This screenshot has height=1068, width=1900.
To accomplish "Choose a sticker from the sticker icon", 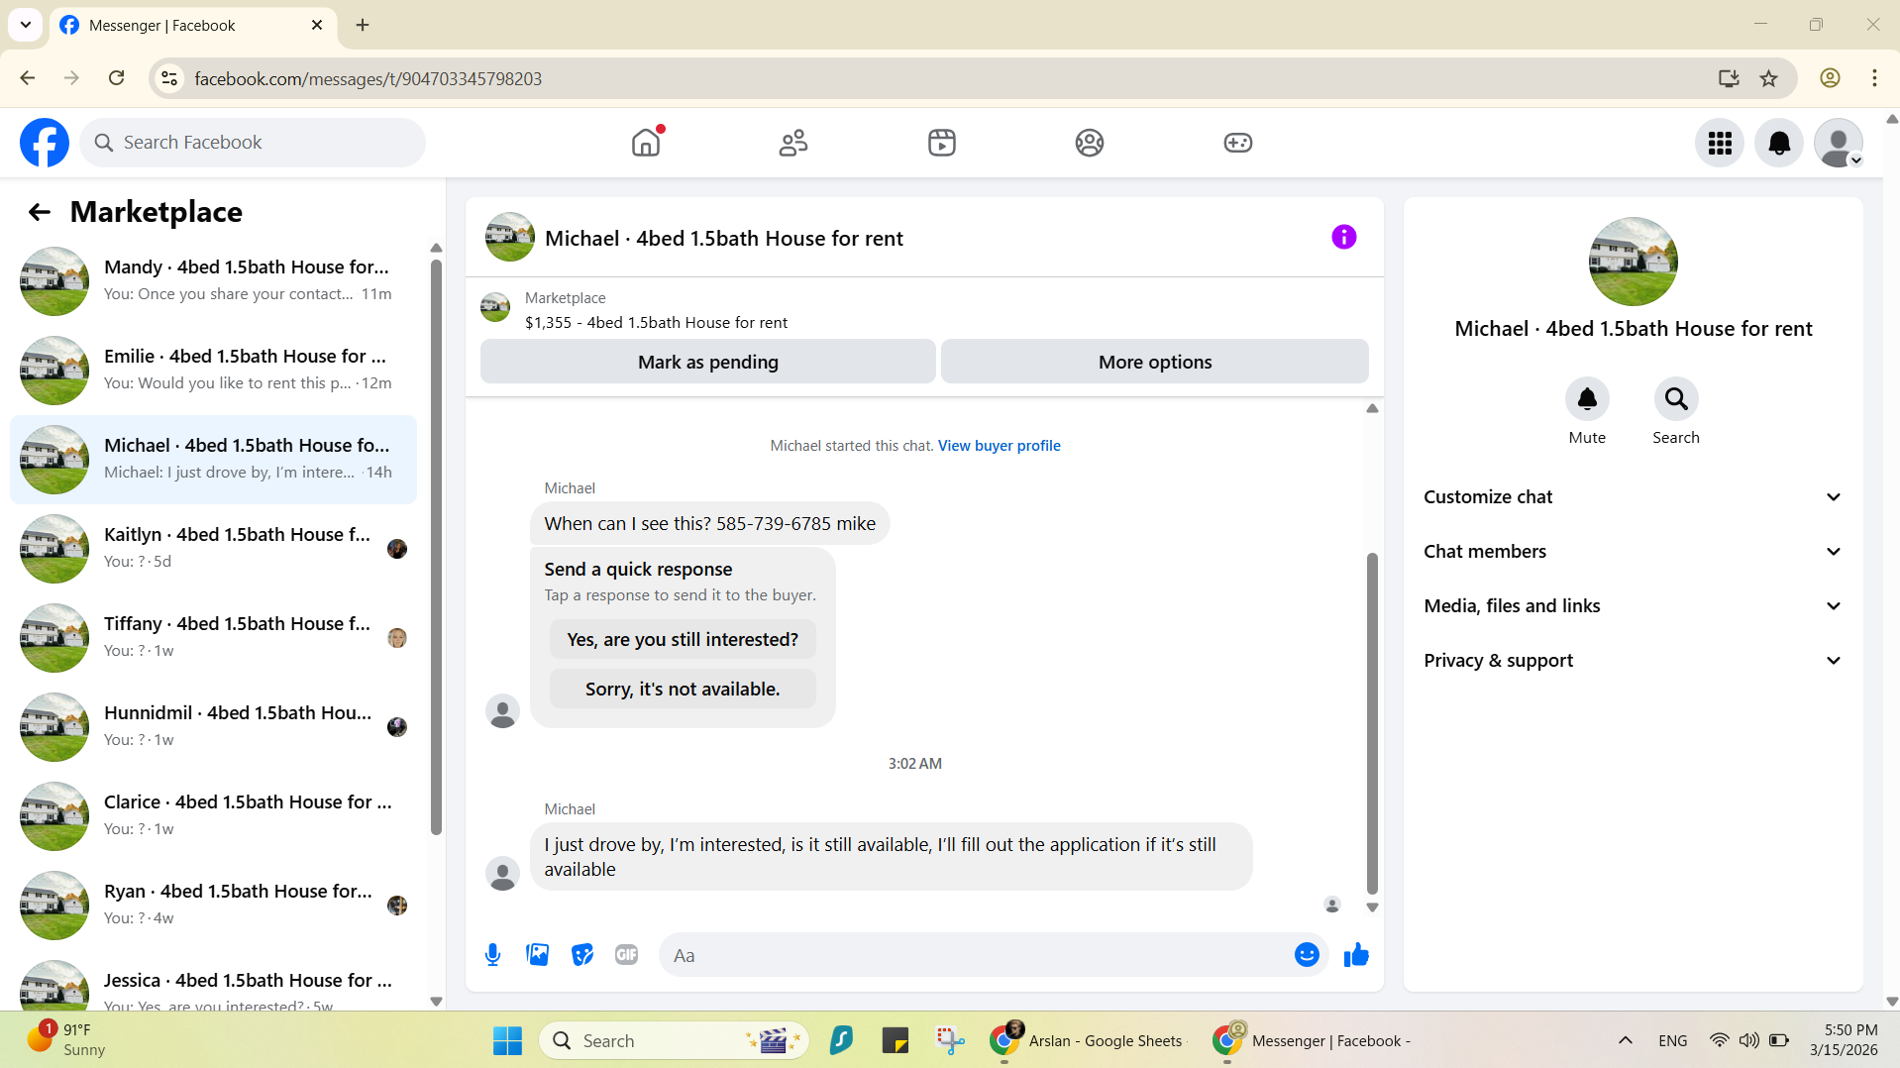I will [582, 955].
